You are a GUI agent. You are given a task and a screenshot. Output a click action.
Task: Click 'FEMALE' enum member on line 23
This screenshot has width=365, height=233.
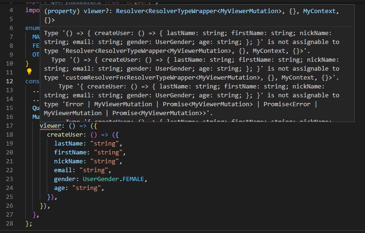(133, 179)
